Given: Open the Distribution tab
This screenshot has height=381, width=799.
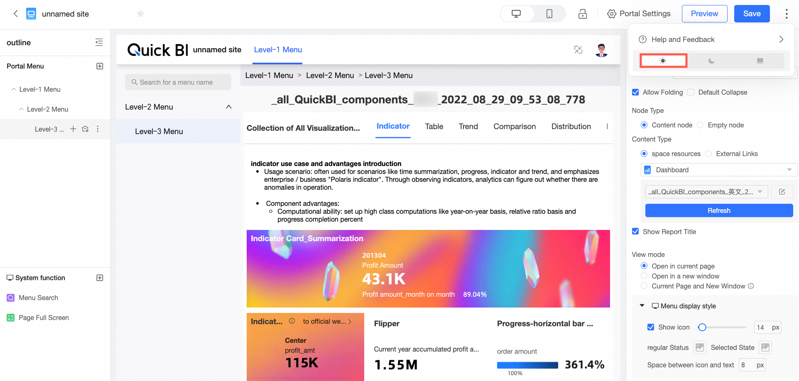Looking at the screenshot, I should 571,127.
